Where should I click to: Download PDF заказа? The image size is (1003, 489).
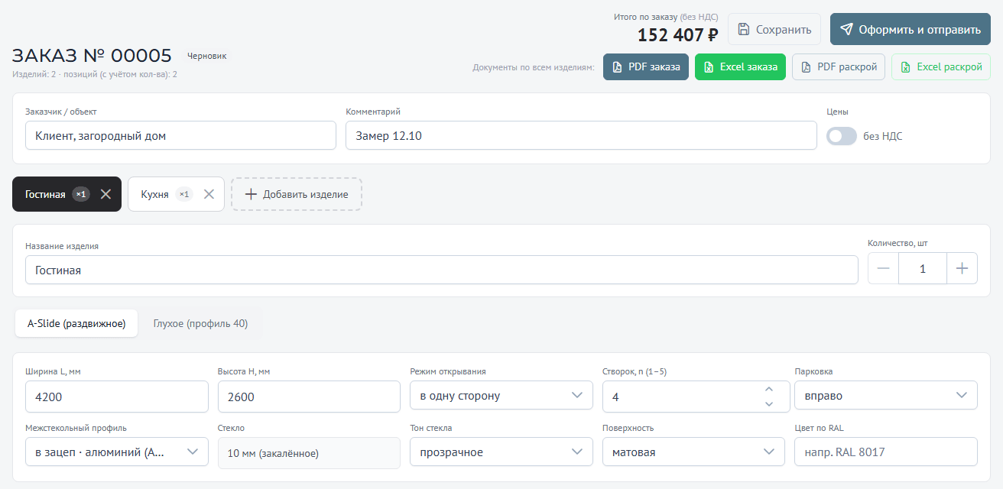pos(646,67)
